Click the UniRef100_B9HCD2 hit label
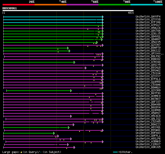 (148, 59)
